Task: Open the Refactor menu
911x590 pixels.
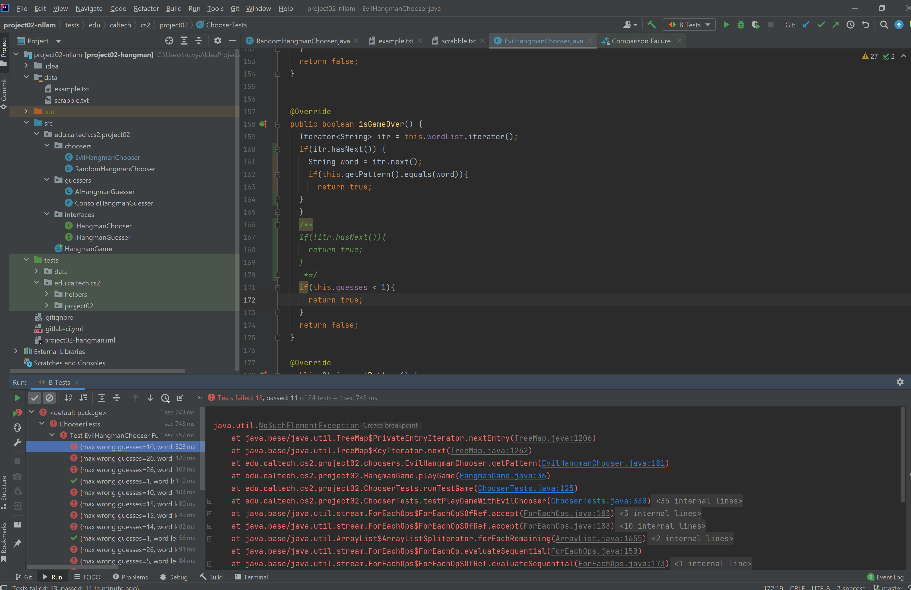Action: 146,9
